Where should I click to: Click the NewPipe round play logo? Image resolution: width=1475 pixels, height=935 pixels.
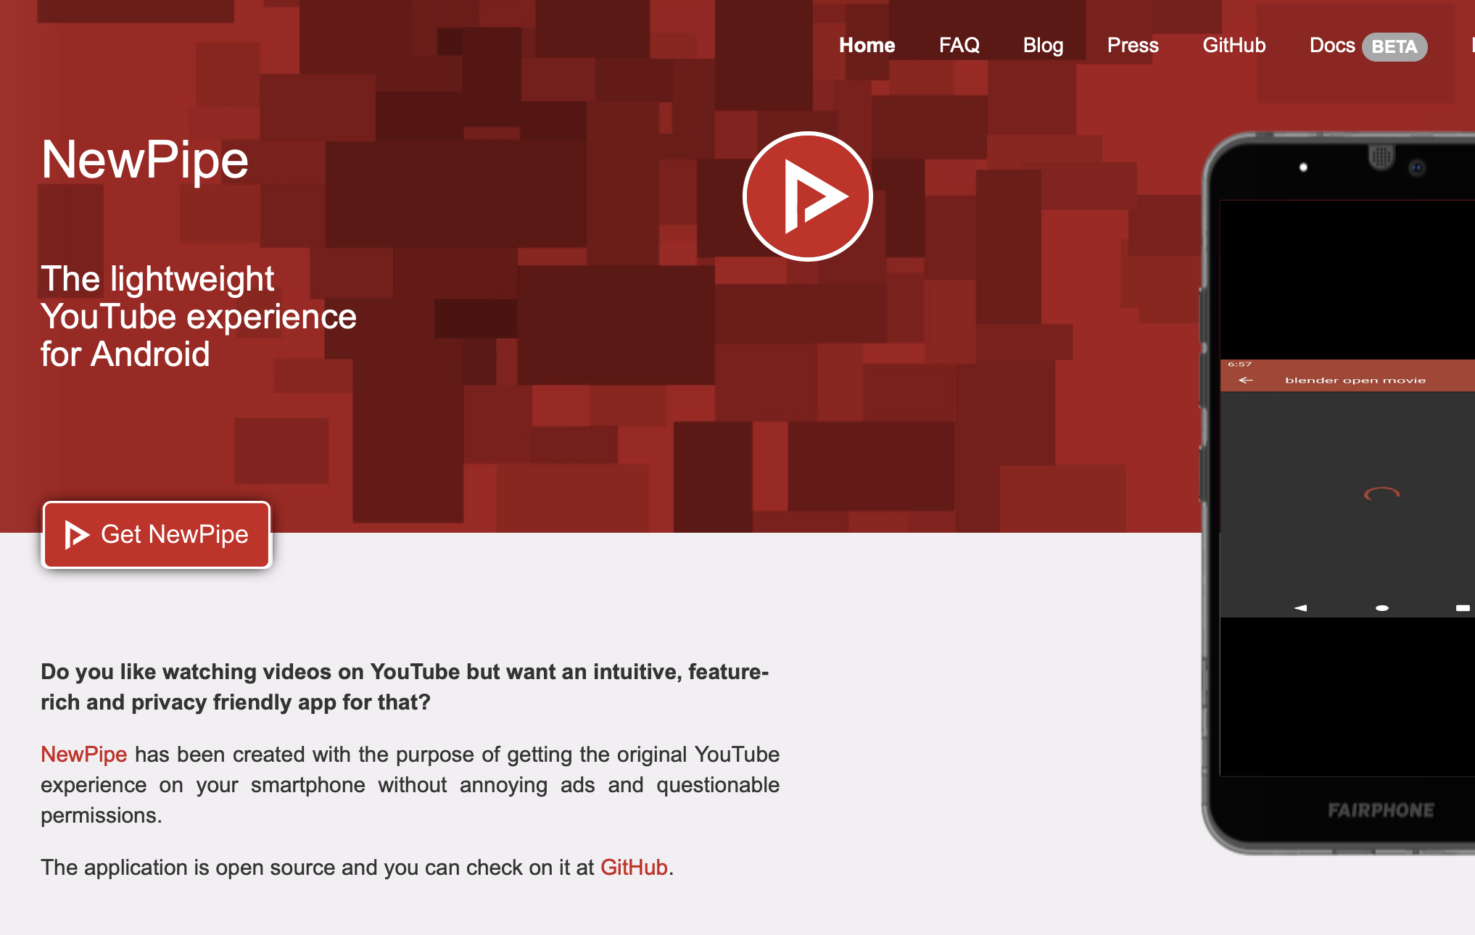point(807,196)
